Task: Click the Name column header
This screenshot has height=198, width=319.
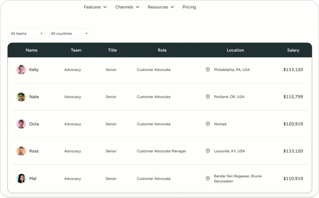Action: tap(31, 50)
